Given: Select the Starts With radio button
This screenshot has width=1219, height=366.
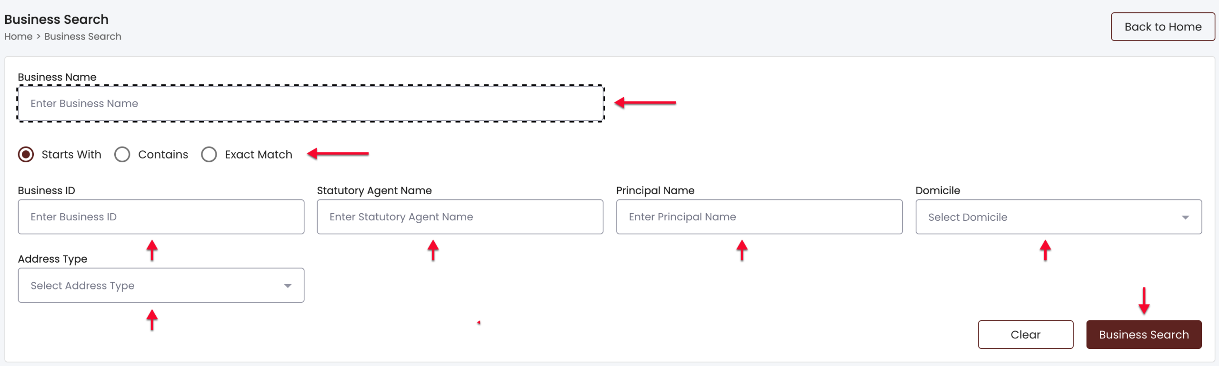Looking at the screenshot, I should coord(26,155).
